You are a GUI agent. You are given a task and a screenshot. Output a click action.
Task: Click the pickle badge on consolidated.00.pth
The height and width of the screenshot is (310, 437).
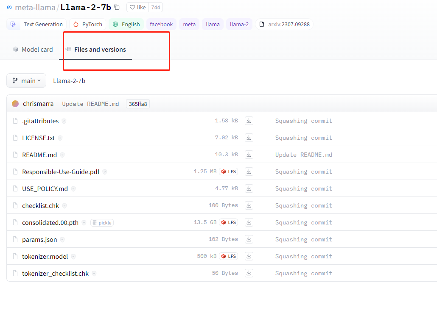pos(102,223)
